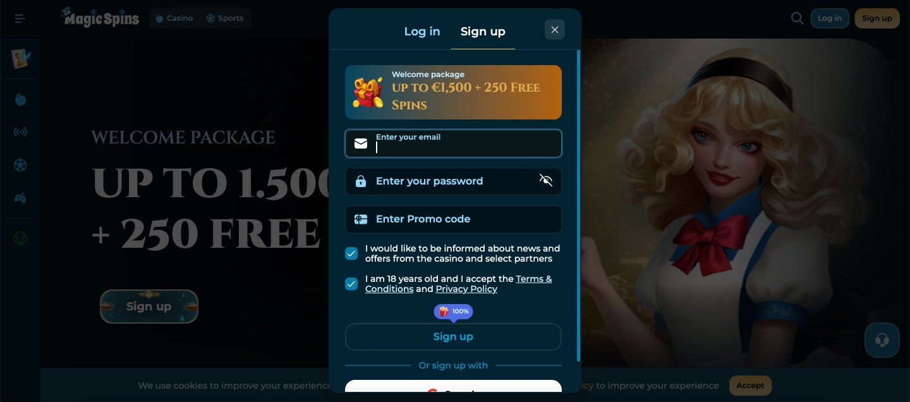Accept the cookies notice

point(750,386)
